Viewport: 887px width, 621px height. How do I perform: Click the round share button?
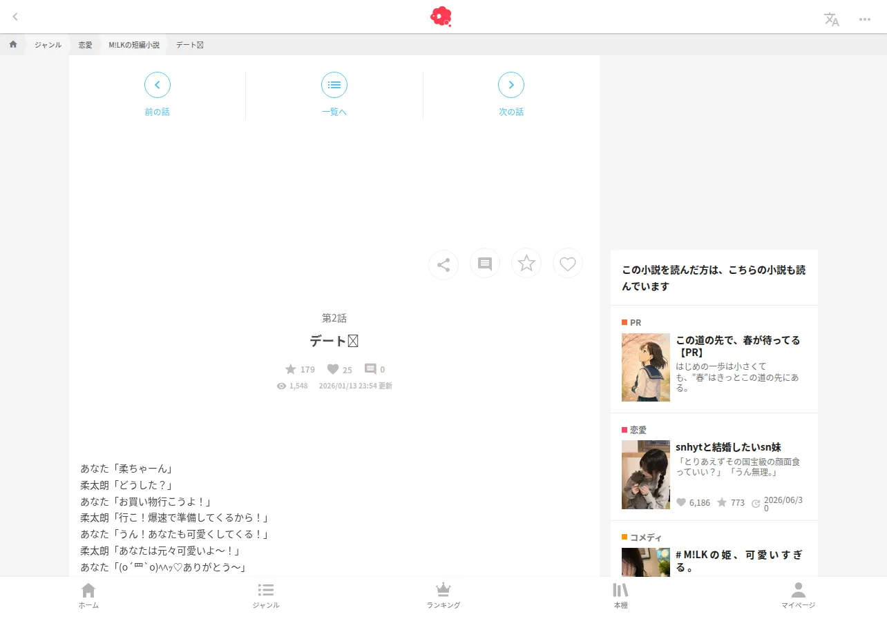[x=443, y=264]
